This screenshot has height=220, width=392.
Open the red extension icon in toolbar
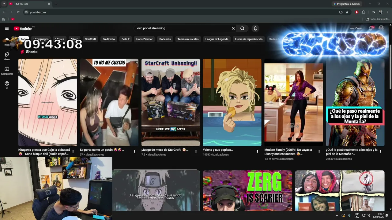pos(356,12)
